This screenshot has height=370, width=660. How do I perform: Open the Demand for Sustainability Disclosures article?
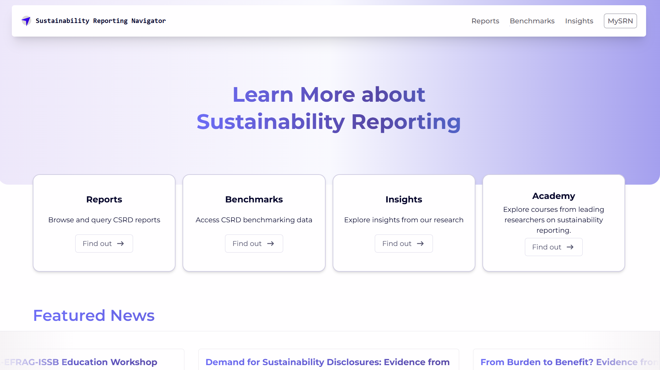pos(328,362)
